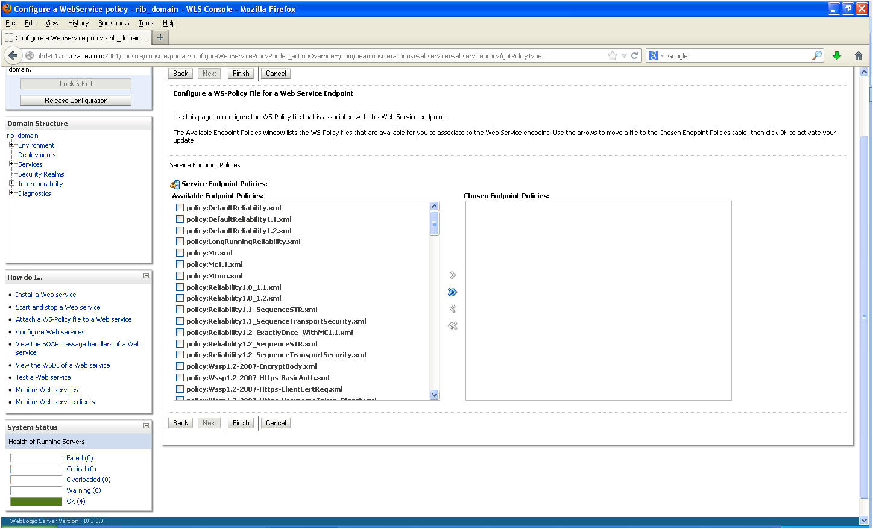873x529 pixels.
Task: Click the green OK health status bar
Action: [x=36, y=501]
